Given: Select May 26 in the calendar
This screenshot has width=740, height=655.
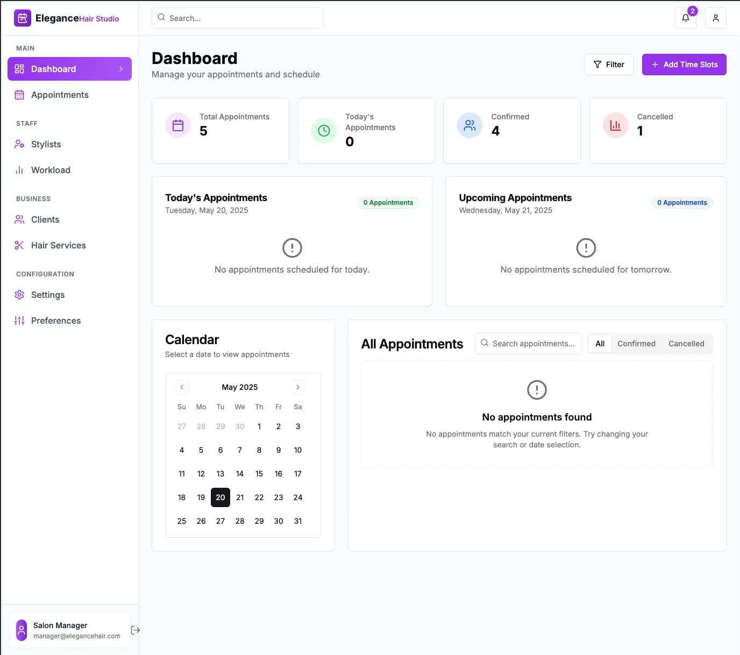Looking at the screenshot, I should (201, 521).
